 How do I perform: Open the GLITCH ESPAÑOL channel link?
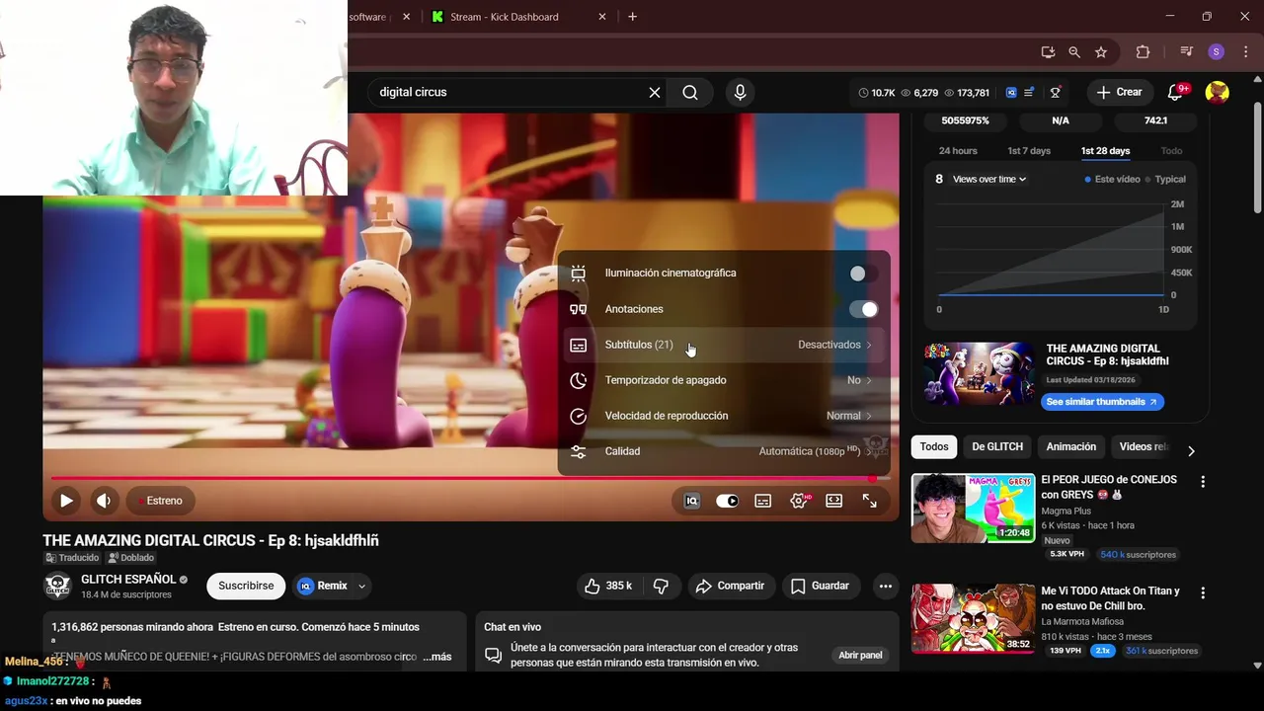[128, 580]
